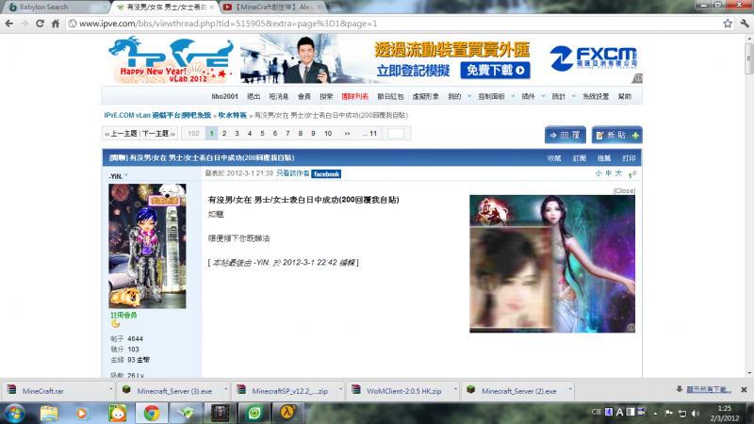The width and height of the screenshot is (754, 424).
Task: Click the Chrome wrench settings icon
Action: [x=742, y=23]
